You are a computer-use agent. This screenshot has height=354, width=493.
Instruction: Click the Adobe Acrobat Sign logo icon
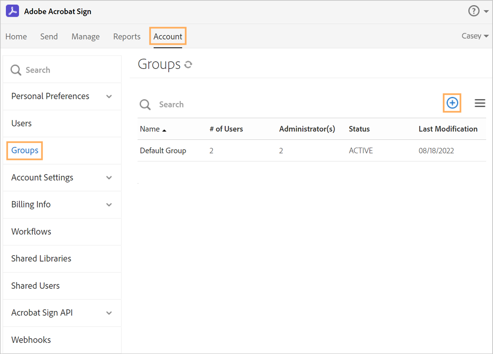pos(13,11)
